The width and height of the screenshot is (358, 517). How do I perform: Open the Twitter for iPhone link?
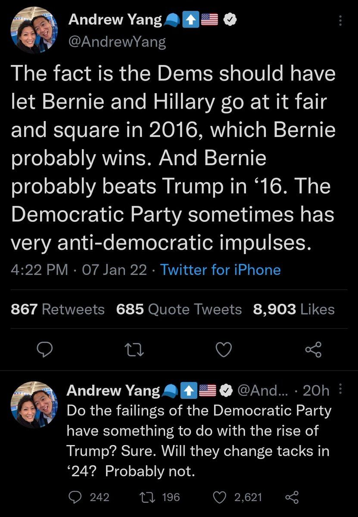click(x=220, y=270)
